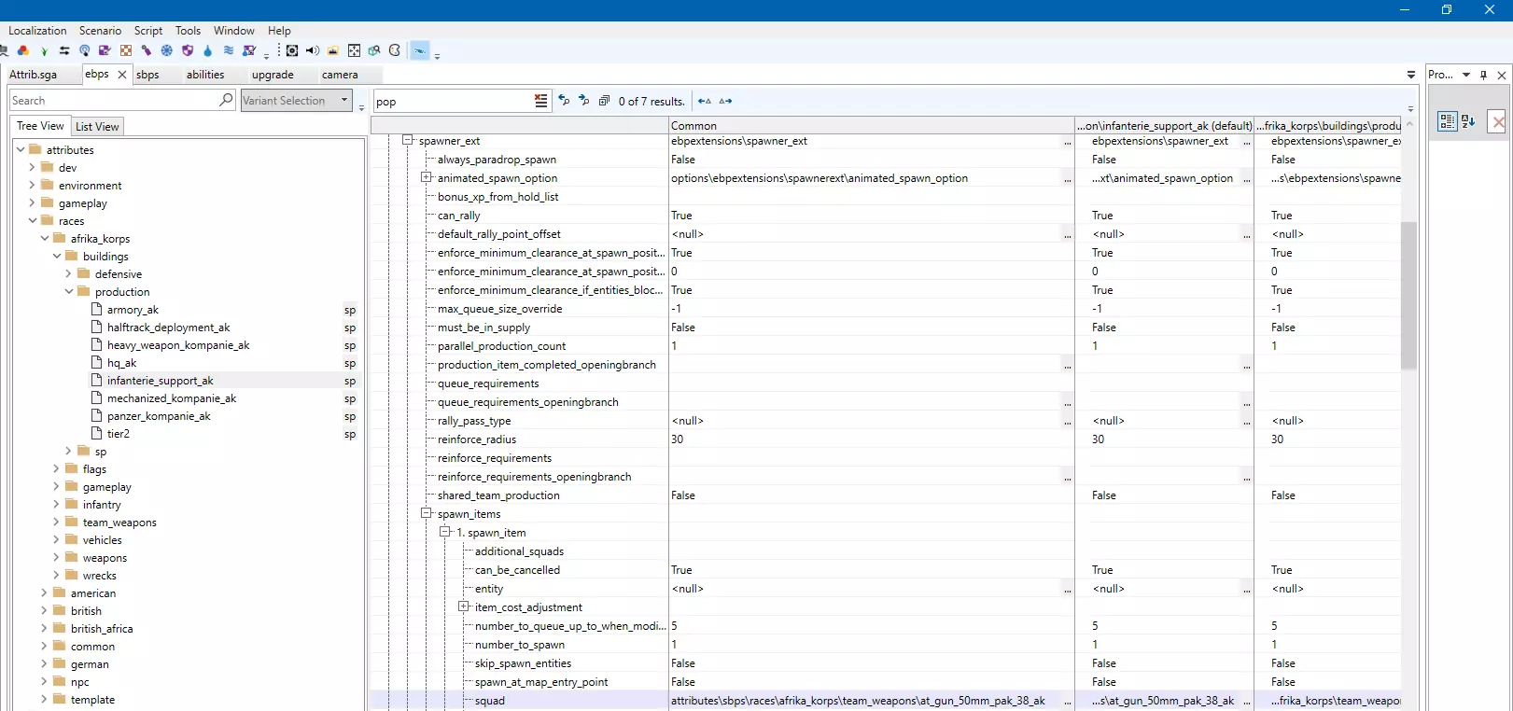
Task: Select halftrack_deployment_ak in the tree
Action: 168,328
